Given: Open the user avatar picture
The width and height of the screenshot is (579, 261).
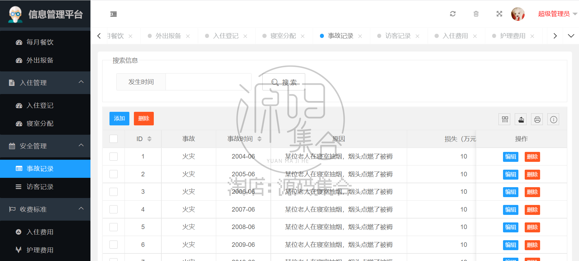Looking at the screenshot, I should (518, 14).
